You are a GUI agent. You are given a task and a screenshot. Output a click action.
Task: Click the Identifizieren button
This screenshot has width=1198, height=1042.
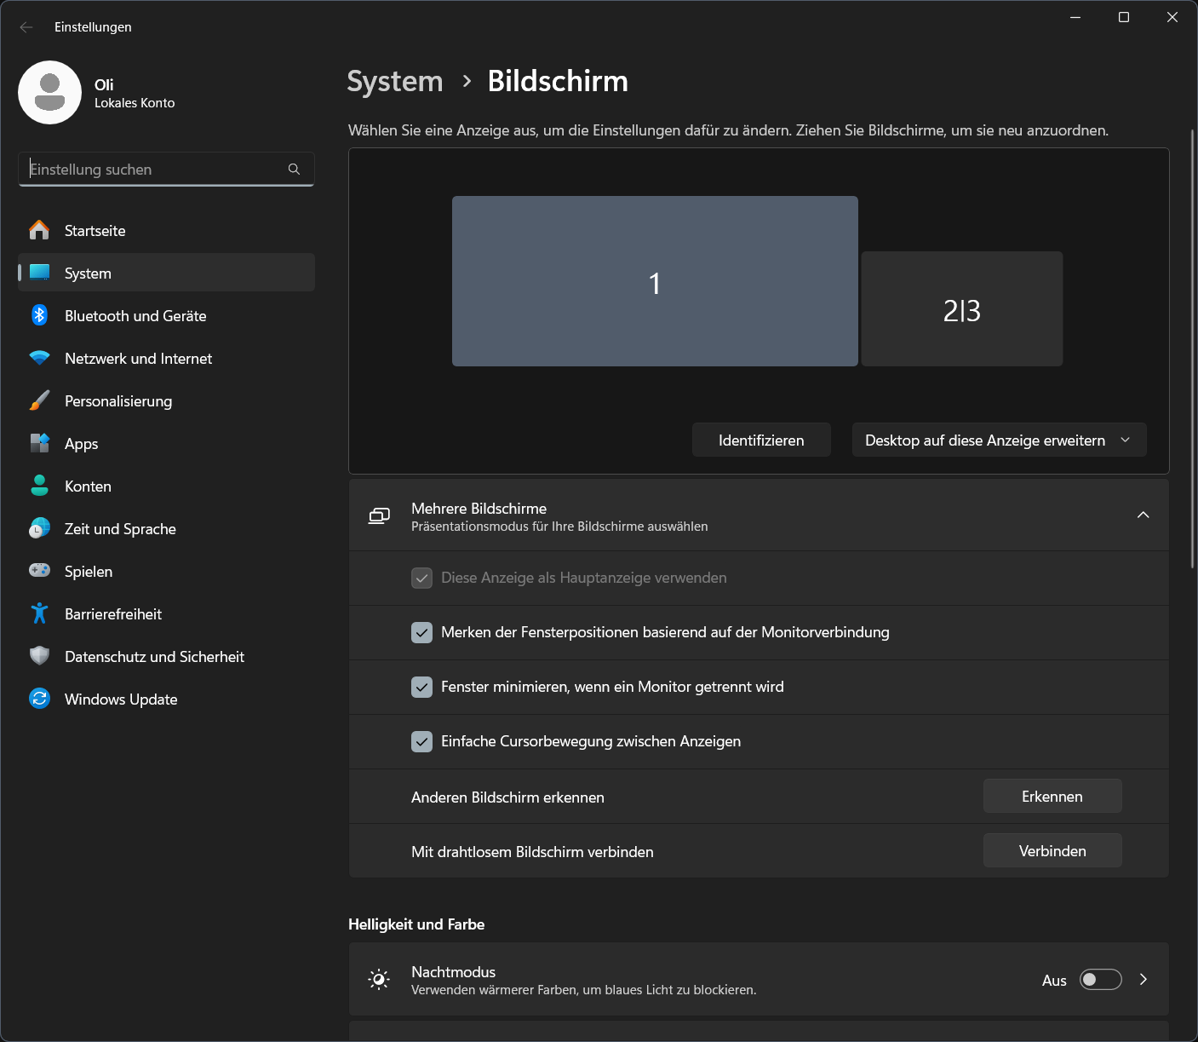click(761, 440)
